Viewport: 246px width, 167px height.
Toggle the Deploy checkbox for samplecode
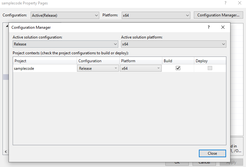tap(210, 68)
